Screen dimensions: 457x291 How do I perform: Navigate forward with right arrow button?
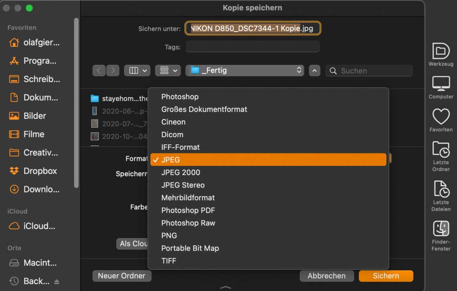[x=113, y=71]
